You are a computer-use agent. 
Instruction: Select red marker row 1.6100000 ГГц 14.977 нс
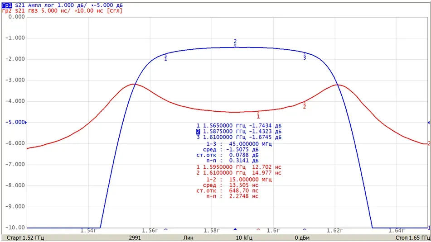coord(239,173)
